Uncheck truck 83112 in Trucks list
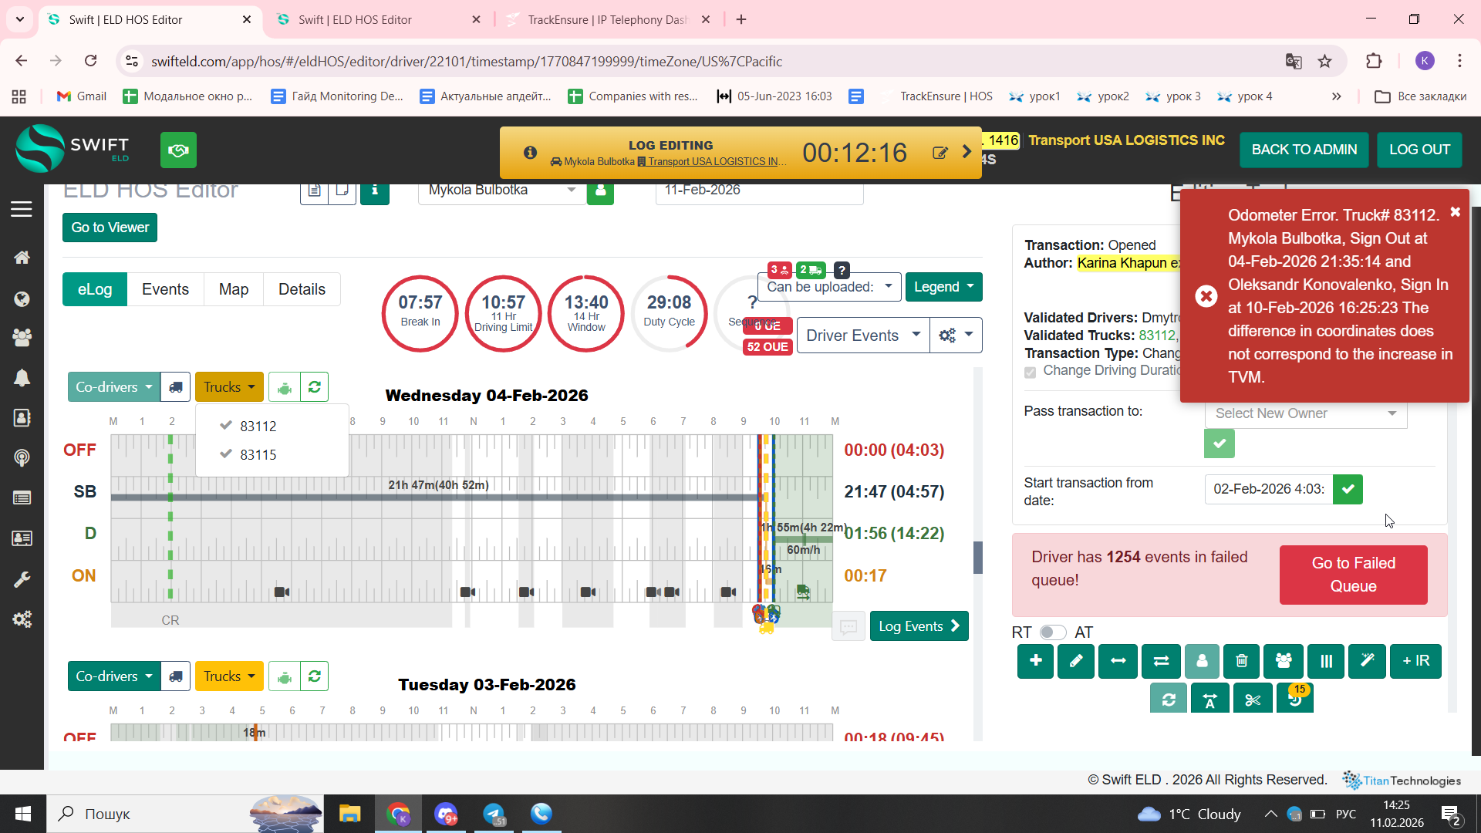 point(257,426)
